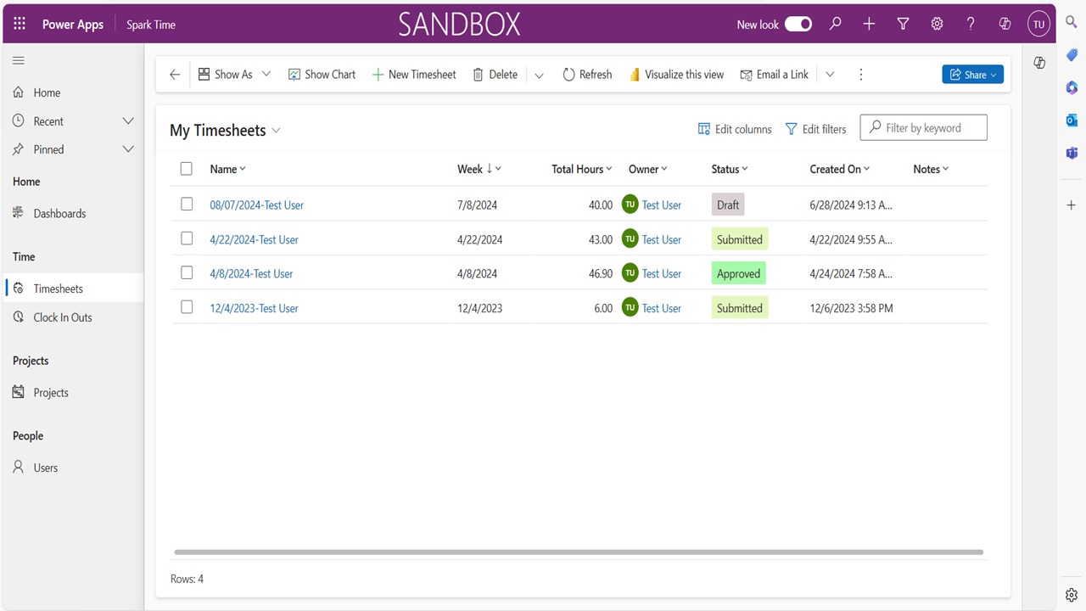Toggle the New look switch
The width and height of the screenshot is (1086, 611).
click(x=798, y=24)
